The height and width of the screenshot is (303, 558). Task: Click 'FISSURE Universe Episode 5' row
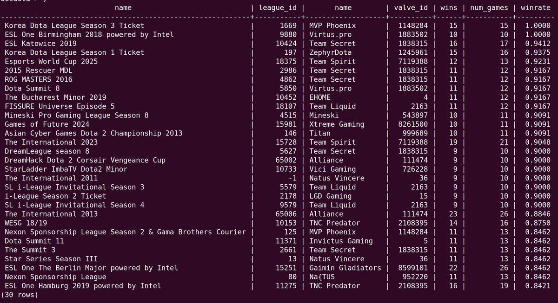(60, 106)
